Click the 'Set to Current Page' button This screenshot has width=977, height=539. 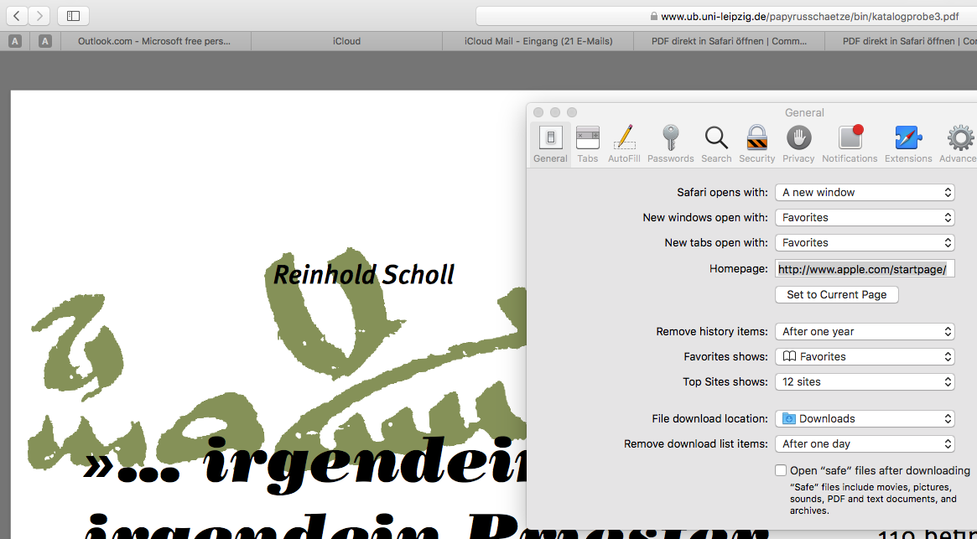(x=837, y=295)
